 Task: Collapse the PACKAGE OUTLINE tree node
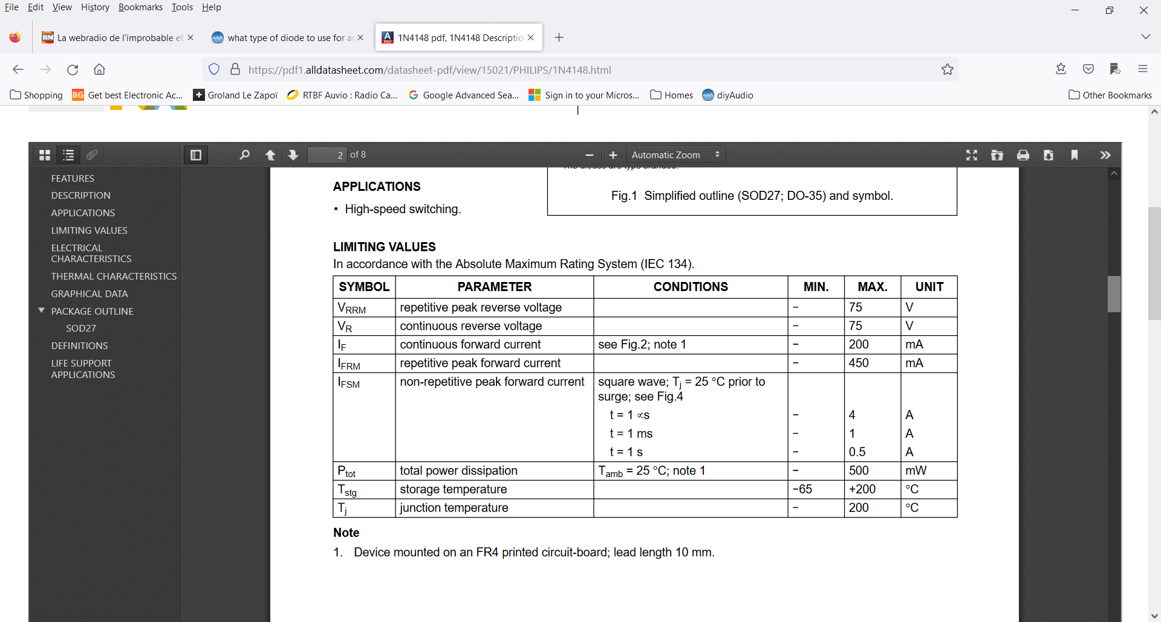42,310
